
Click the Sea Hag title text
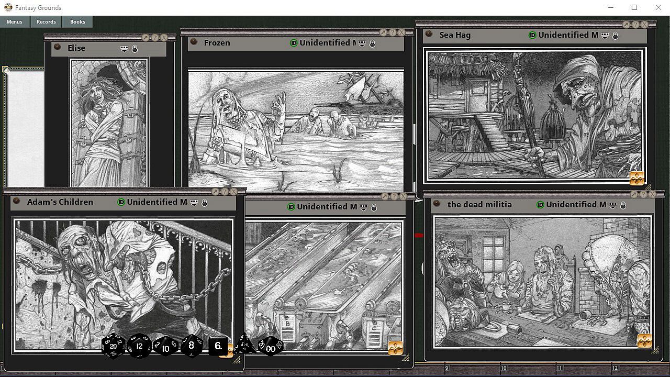pyautogui.click(x=455, y=35)
